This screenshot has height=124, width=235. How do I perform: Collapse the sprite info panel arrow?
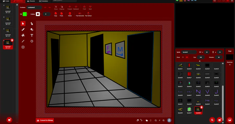[200, 61]
